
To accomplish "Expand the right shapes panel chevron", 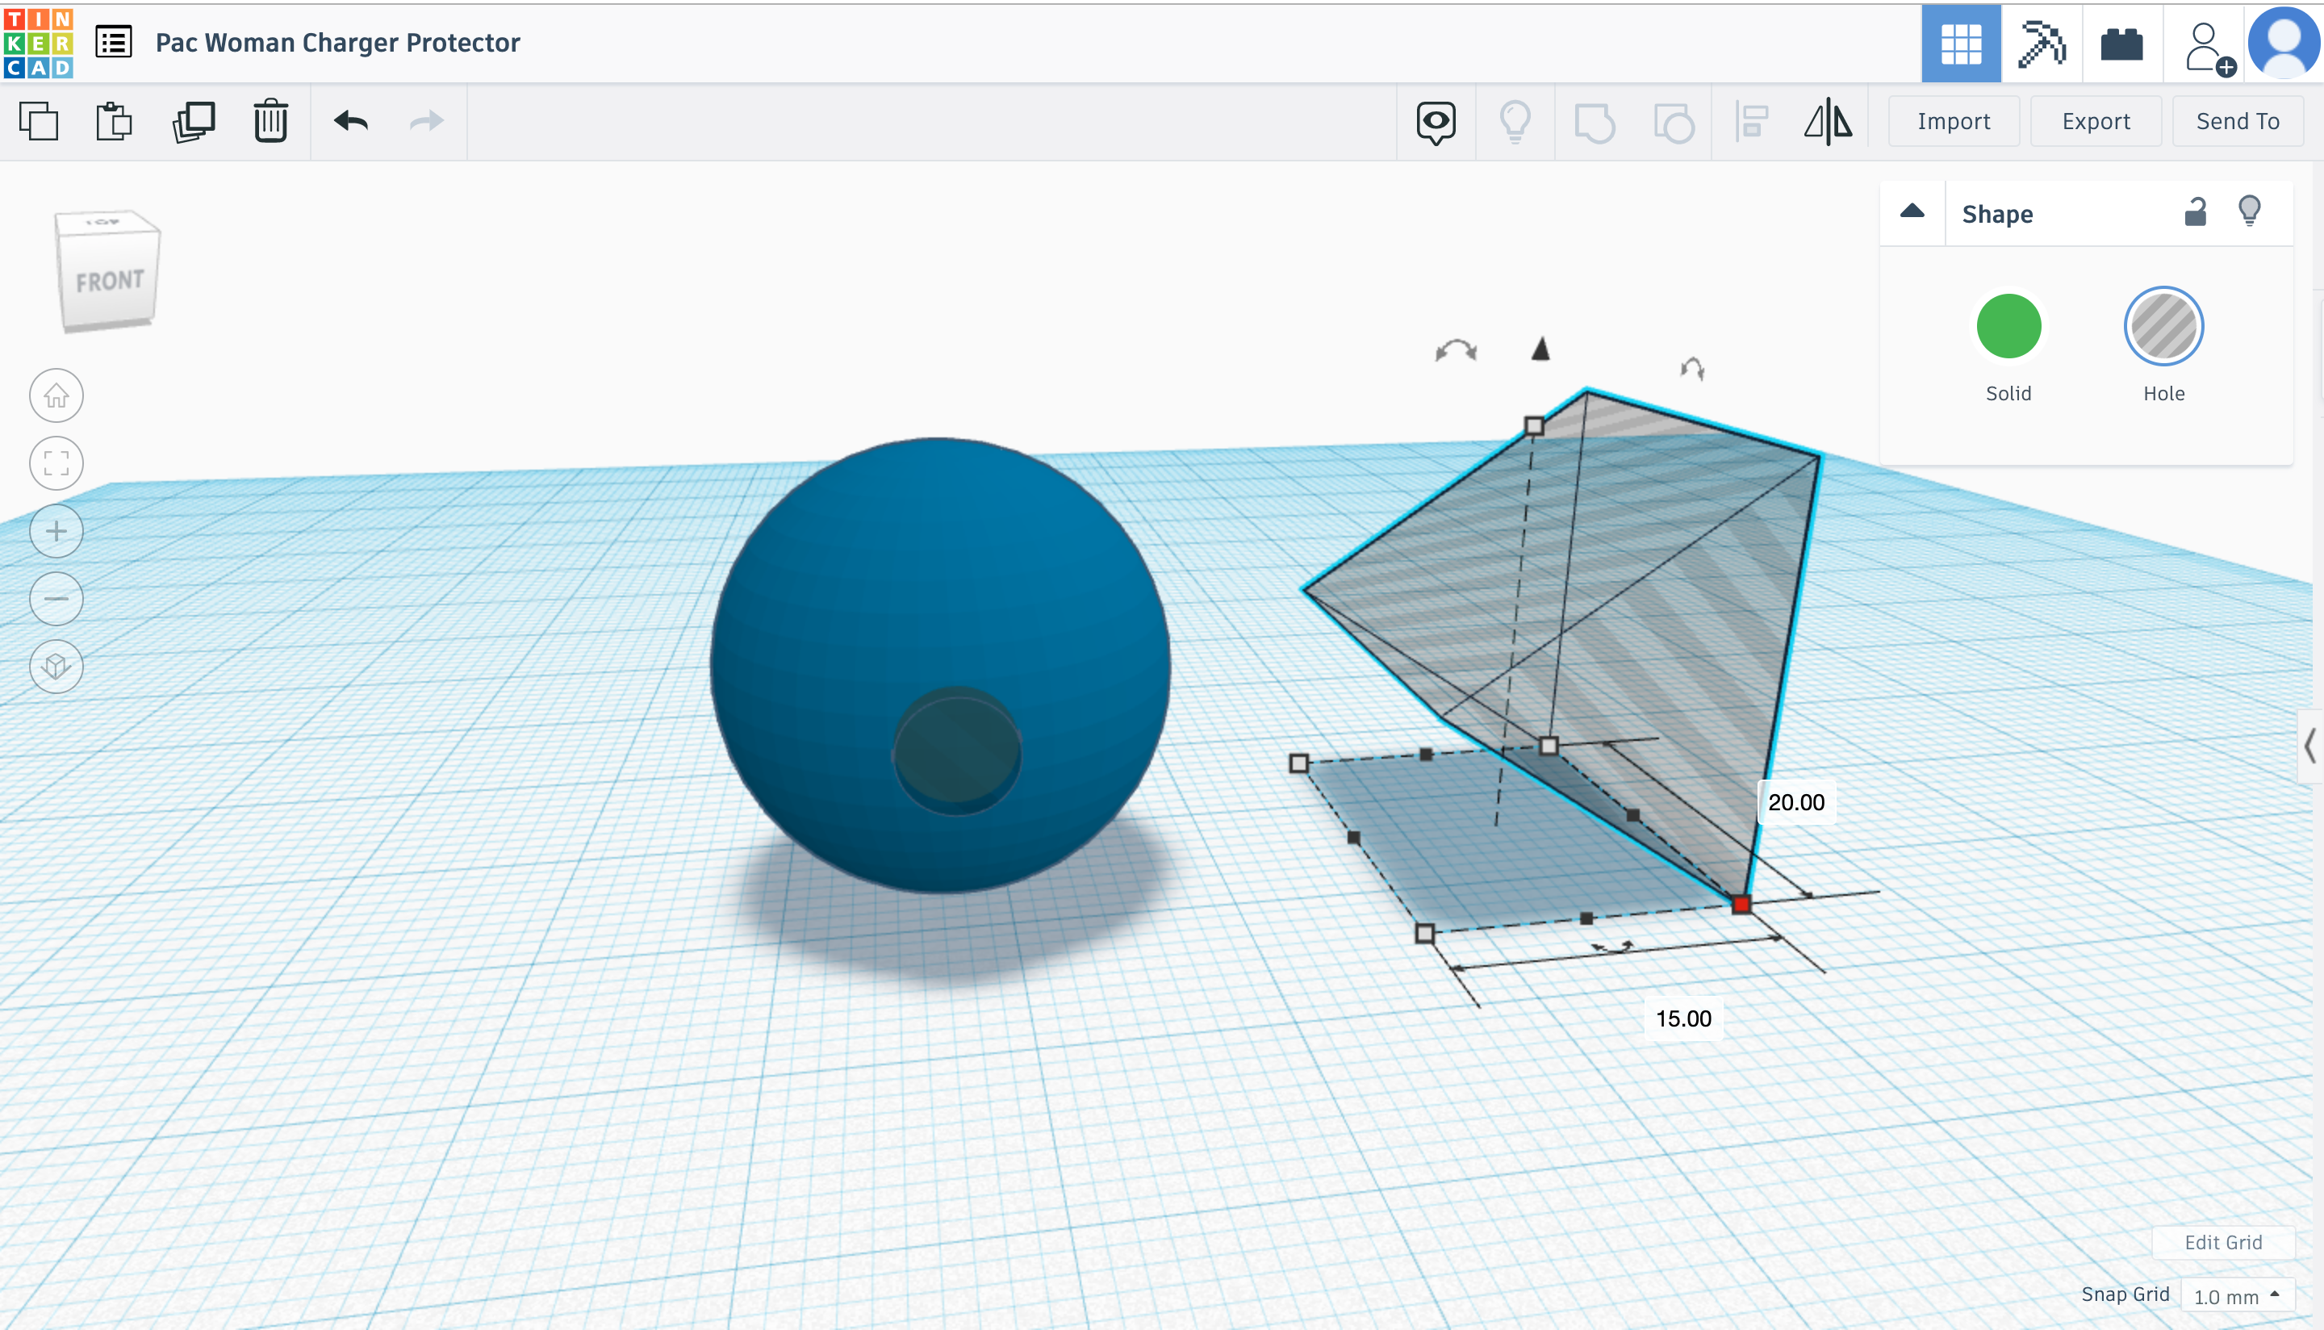I will pyautogui.click(x=2309, y=747).
